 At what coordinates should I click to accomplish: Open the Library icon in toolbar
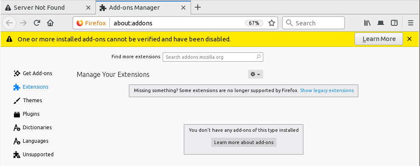pos(367,23)
